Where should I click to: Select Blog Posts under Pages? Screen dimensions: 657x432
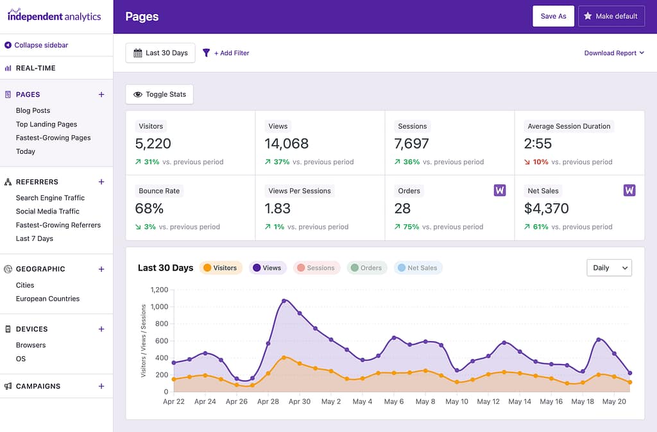point(31,110)
